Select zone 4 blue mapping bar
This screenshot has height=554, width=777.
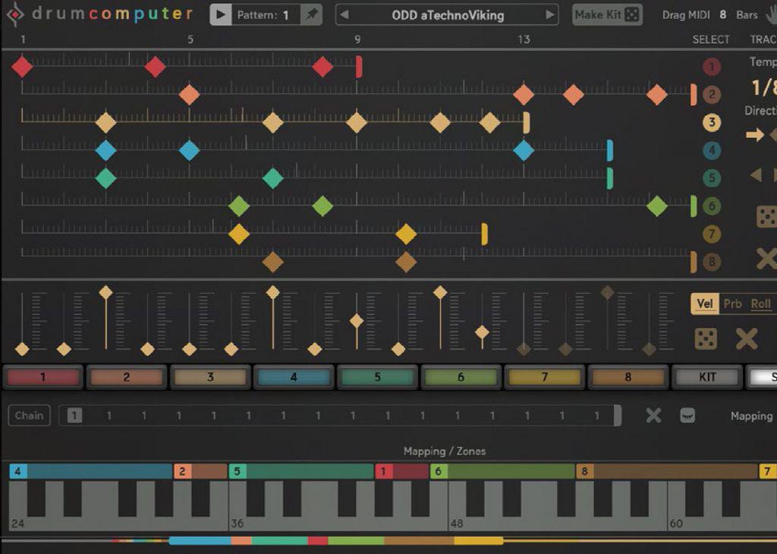[91, 471]
